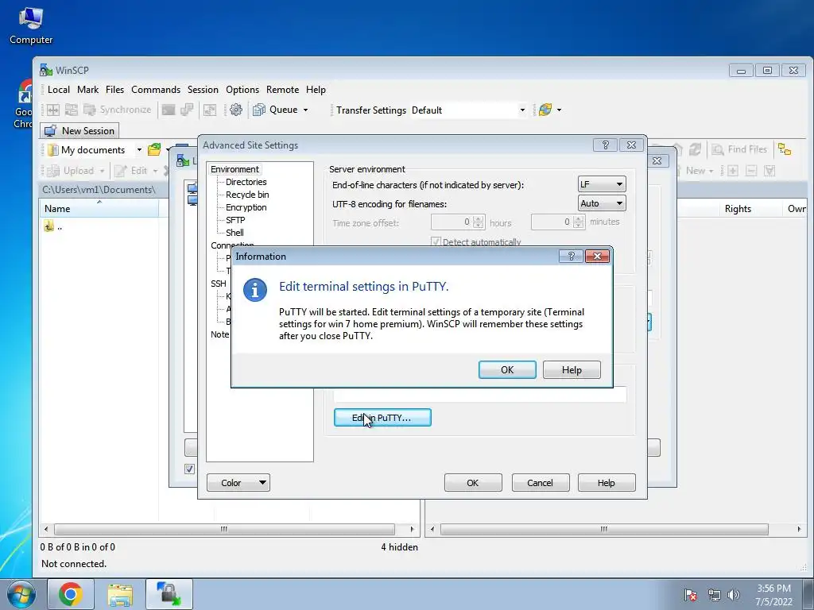Image resolution: width=814 pixels, height=610 pixels.
Task: Select Encryption in settings tree
Action: point(246,207)
